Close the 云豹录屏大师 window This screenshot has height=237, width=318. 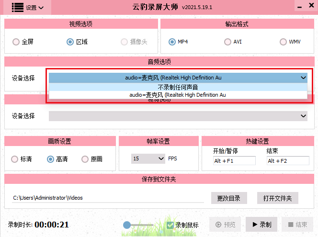coord(311,5)
